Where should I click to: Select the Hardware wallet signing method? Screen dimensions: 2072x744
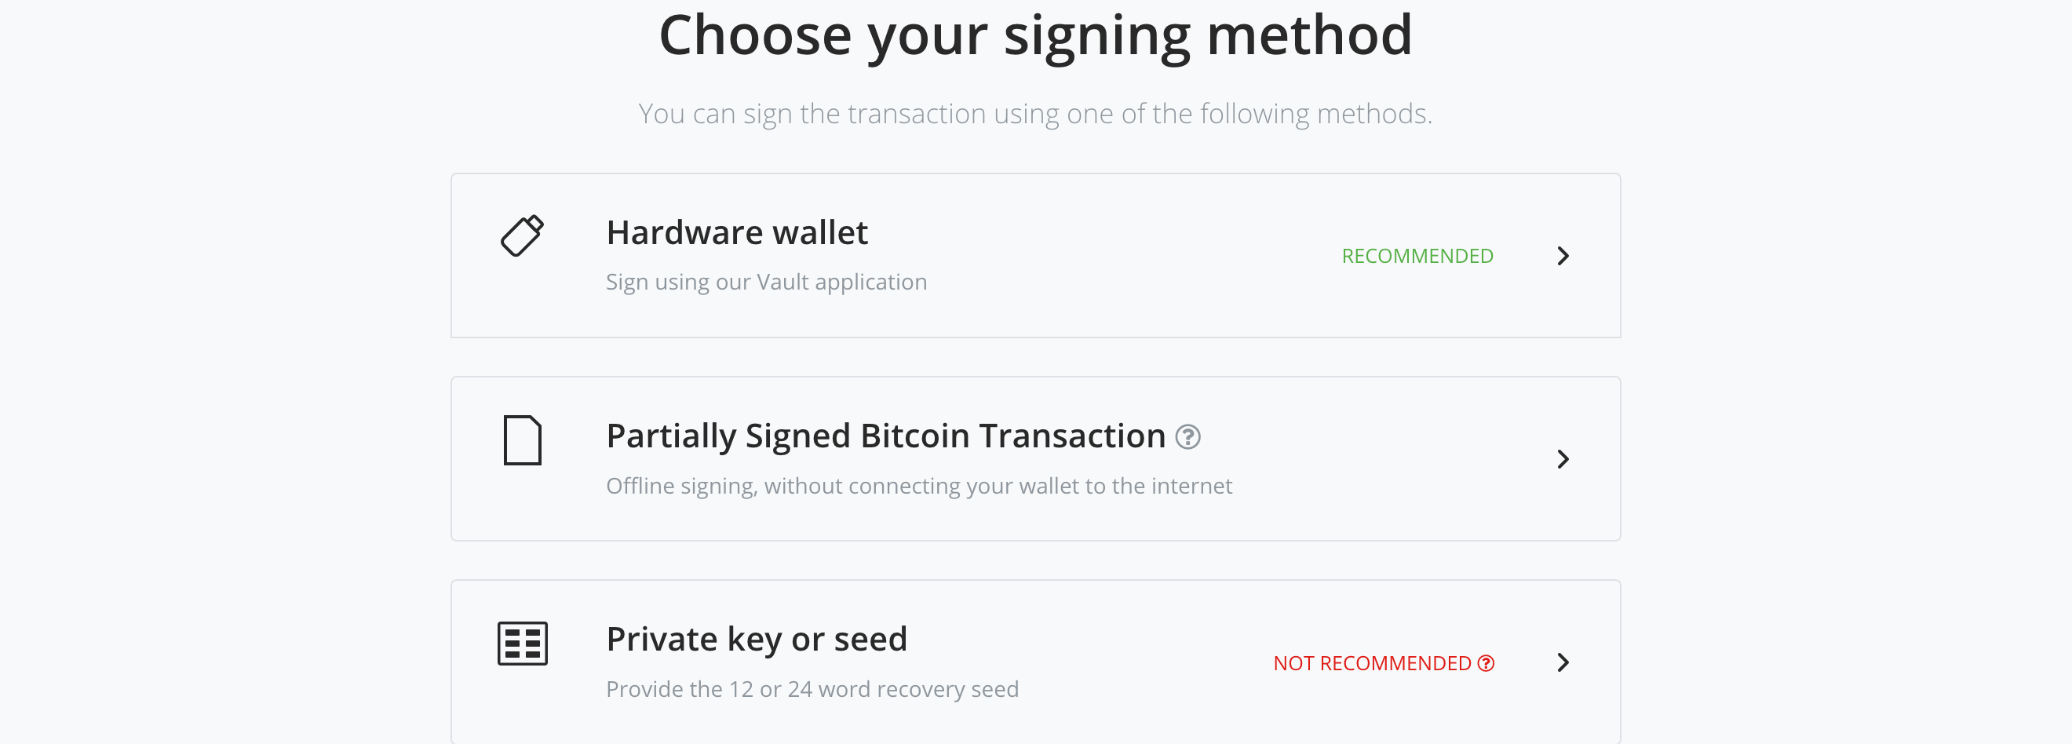point(1036,256)
